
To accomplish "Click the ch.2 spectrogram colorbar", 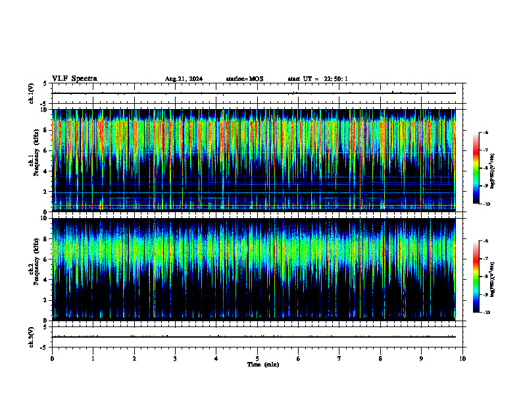I will point(476,277).
